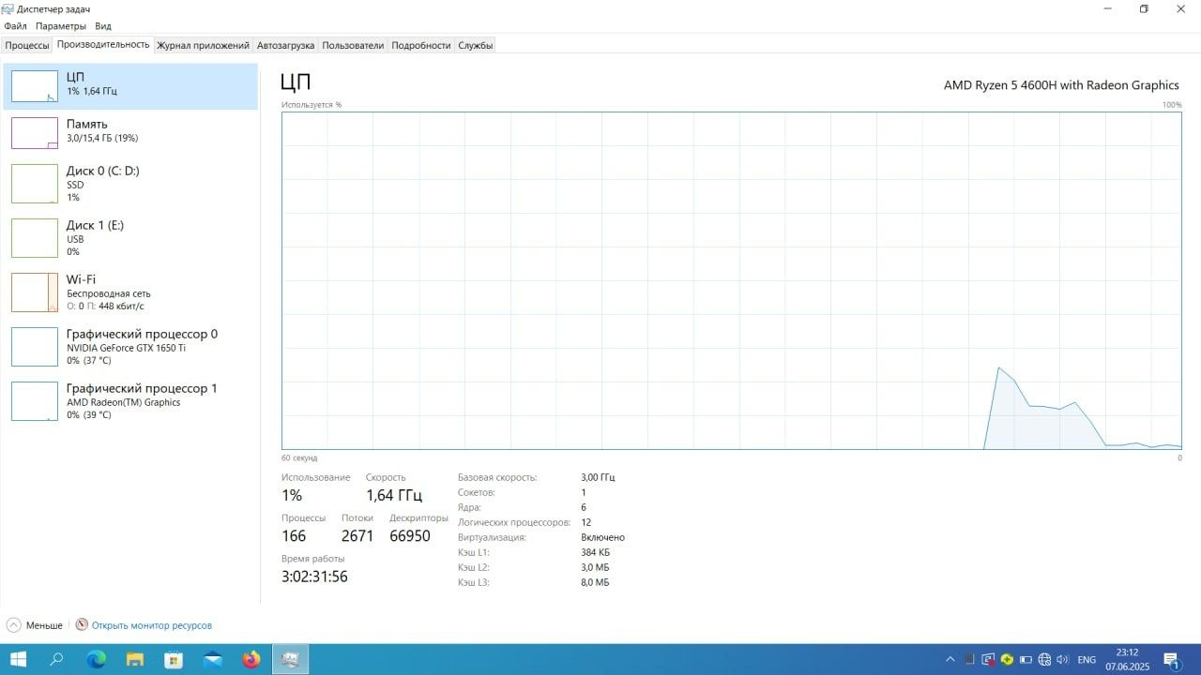This screenshot has height=675, width=1201.
Task: Click the Task Manager title bar icon
Action: 8,8
